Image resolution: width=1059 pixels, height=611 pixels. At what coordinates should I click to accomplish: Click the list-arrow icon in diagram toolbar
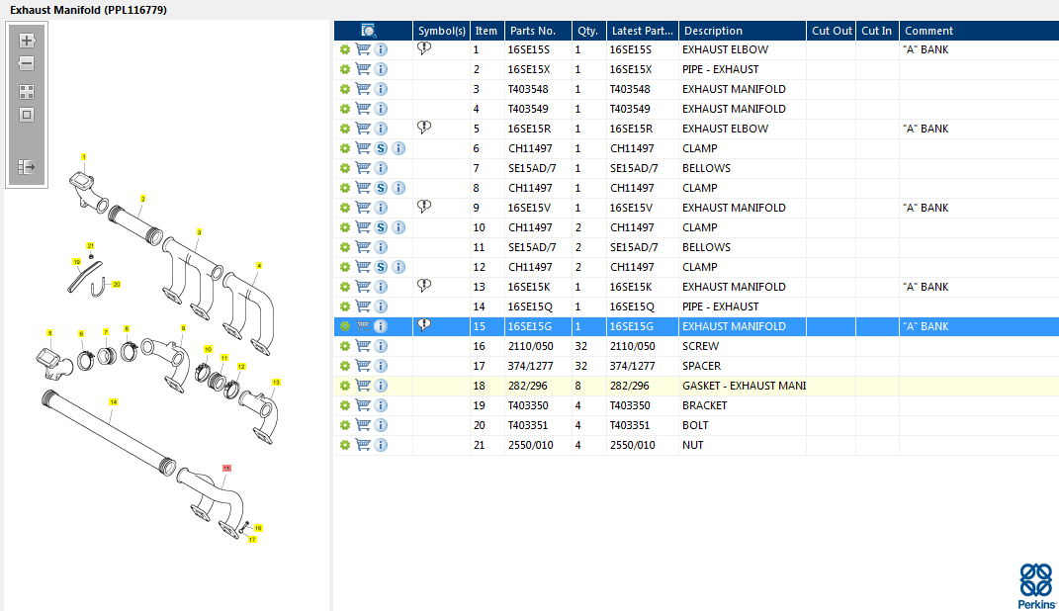(27, 167)
